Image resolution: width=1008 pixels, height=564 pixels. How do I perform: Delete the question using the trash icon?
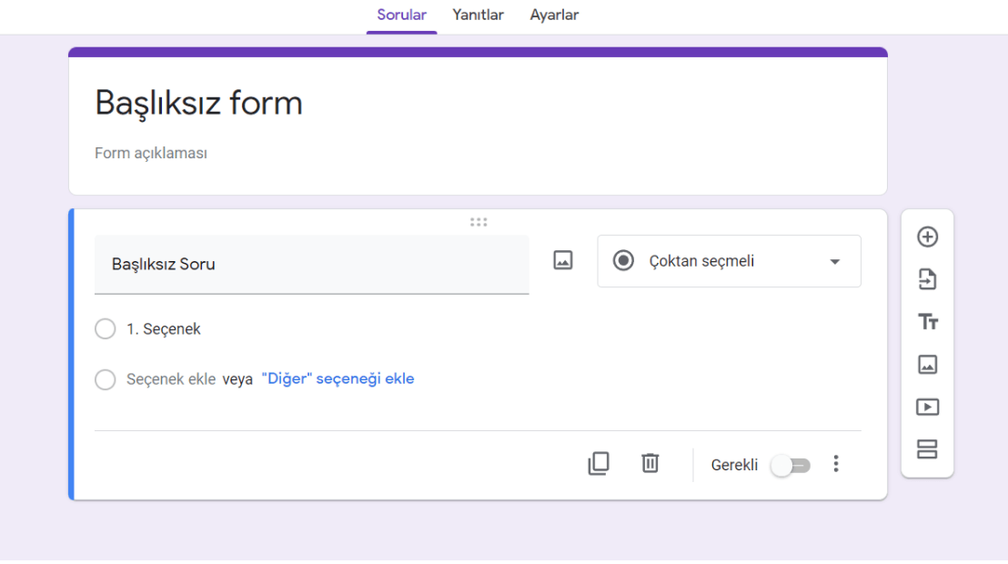pyautogui.click(x=650, y=463)
